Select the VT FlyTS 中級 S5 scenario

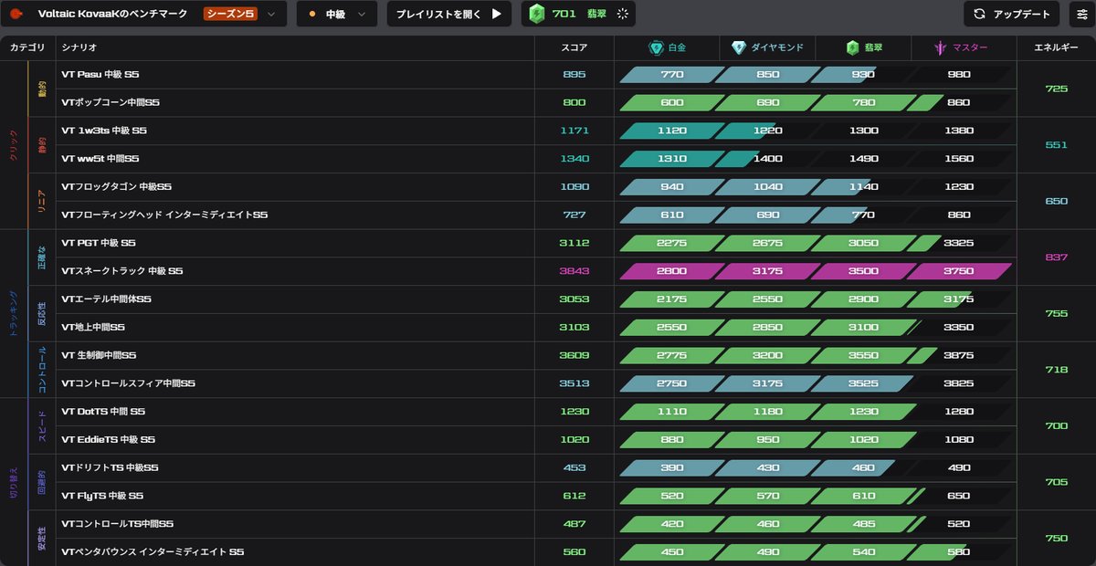tap(101, 496)
